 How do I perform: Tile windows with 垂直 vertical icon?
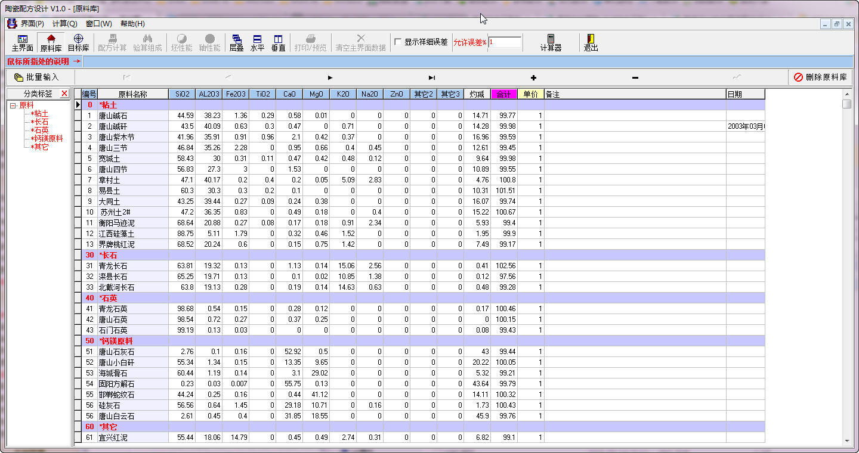click(278, 42)
